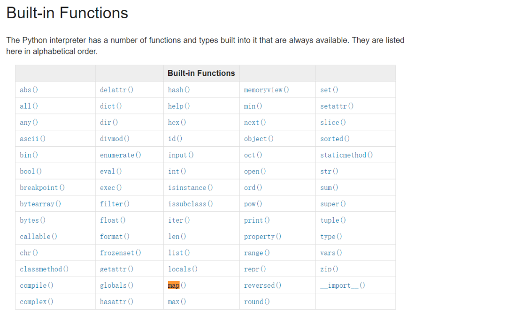The height and width of the screenshot is (314, 507).
Task: Open the reversed() function link
Action: click(262, 285)
